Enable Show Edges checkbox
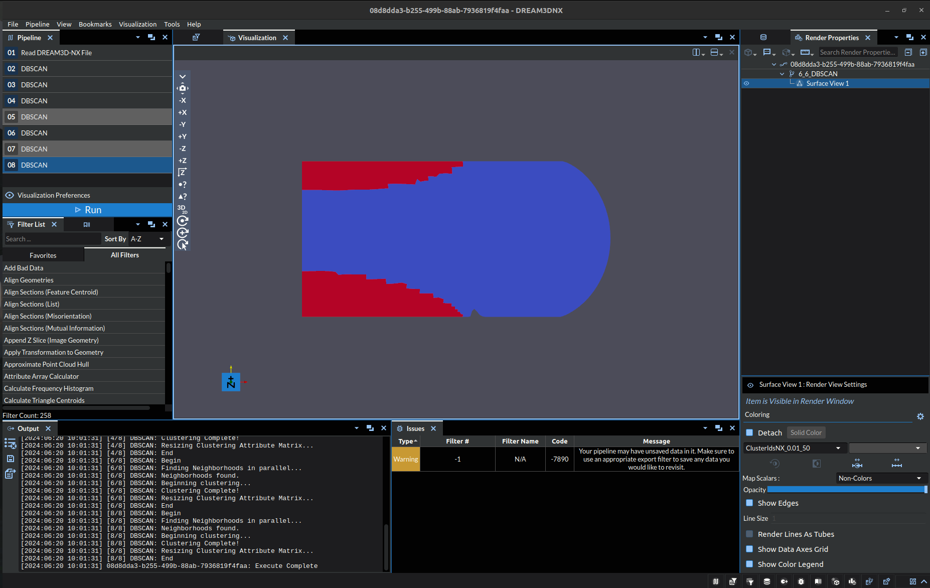The width and height of the screenshot is (930, 588). [749, 503]
